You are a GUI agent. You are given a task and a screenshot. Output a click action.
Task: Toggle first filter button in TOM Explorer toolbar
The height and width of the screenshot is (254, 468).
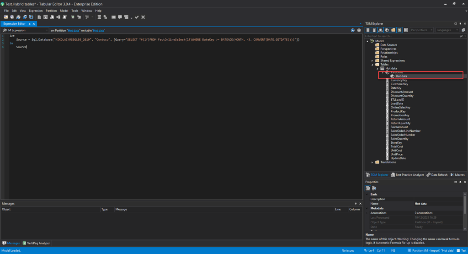pyautogui.click(x=368, y=30)
